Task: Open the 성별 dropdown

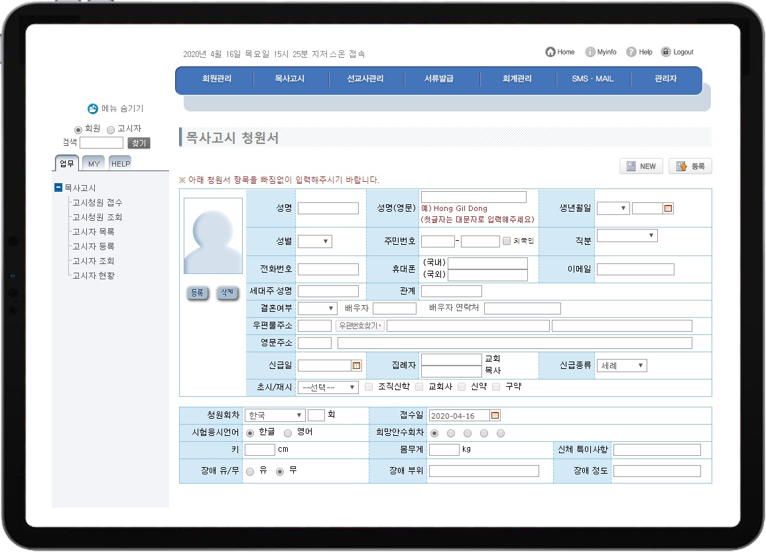Action: (315, 241)
